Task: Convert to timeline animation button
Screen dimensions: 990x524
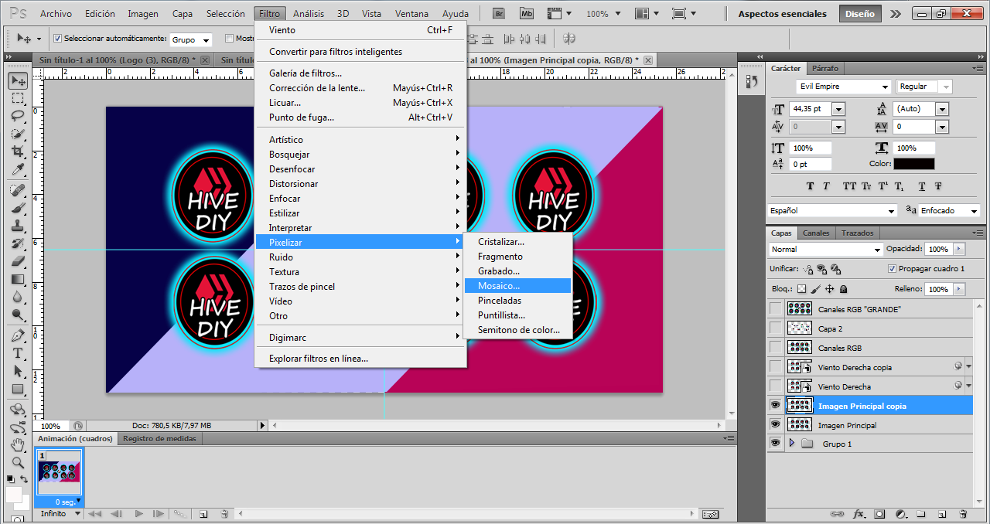Action: [710, 514]
